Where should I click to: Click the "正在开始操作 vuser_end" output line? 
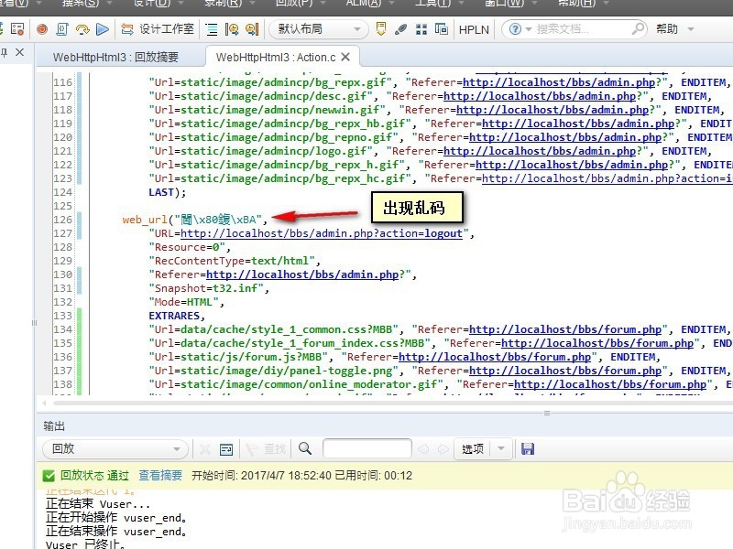pyautogui.click(x=116, y=517)
